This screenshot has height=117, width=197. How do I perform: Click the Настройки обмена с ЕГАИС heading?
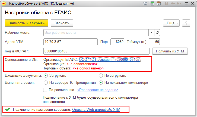pos(38,12)
